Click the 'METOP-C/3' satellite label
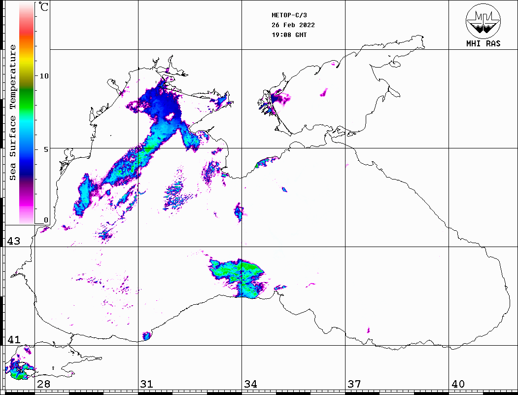The height and width of the screenshot is (395, 518). [289, 15]
